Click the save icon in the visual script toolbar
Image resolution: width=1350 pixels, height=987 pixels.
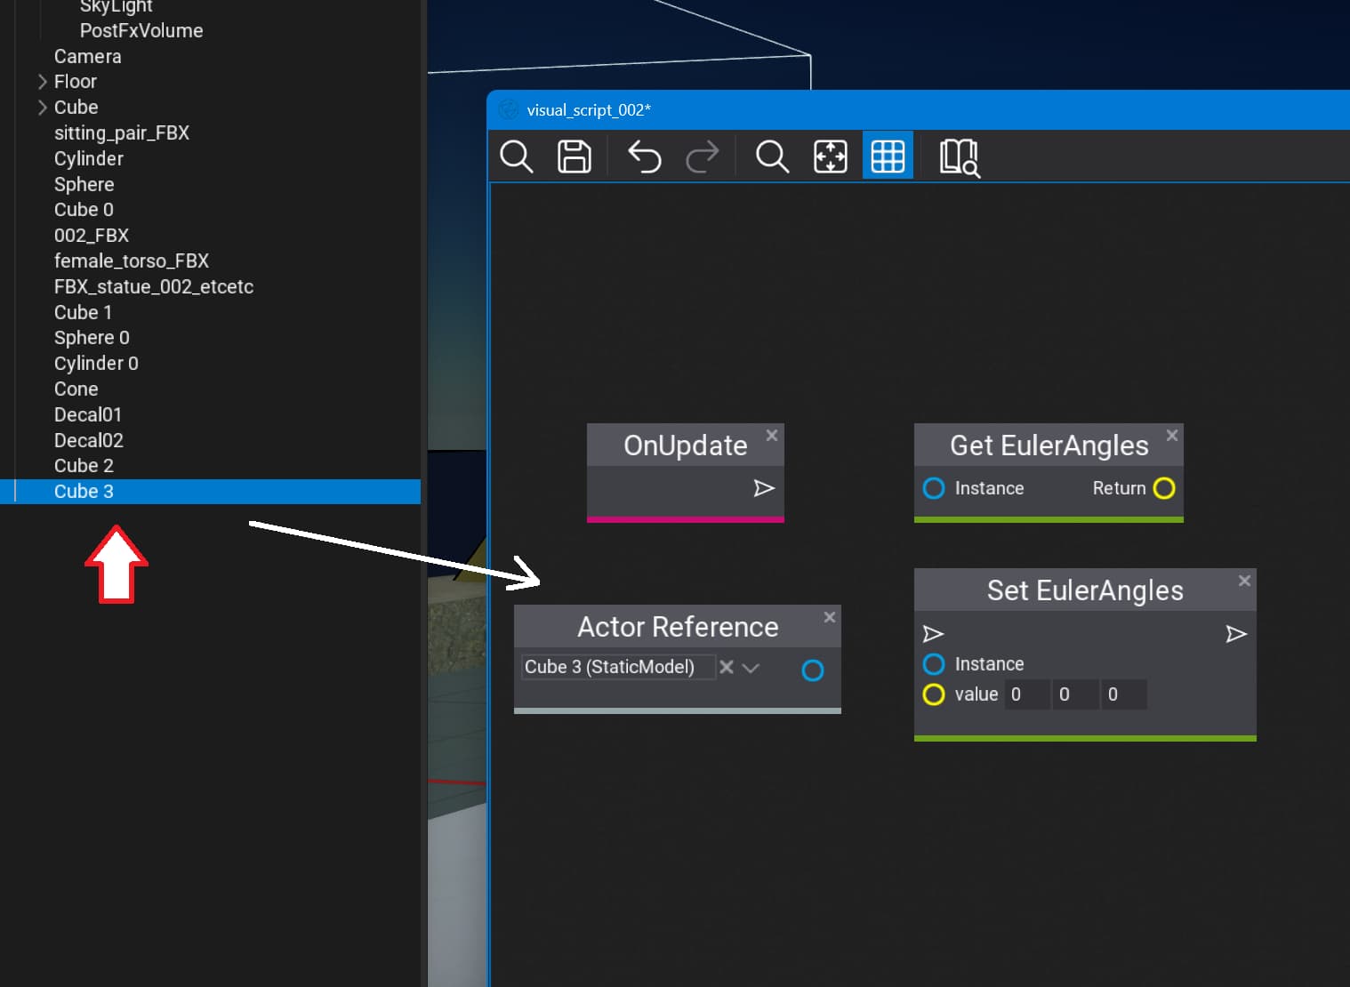click(574, 156)
